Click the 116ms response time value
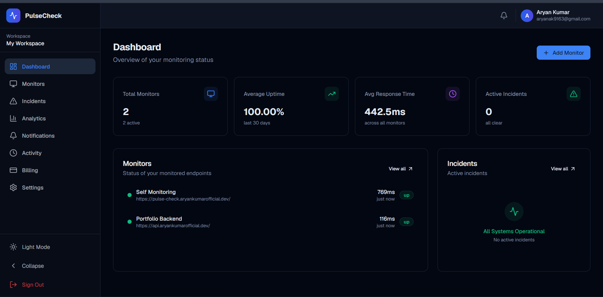 [x=387, y=219]
